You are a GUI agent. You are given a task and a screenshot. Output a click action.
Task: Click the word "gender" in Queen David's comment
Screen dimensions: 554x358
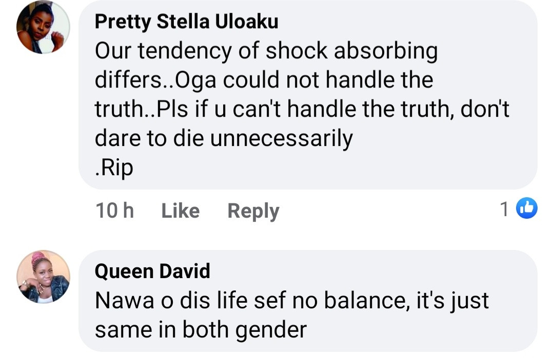[x=272, y=330]
